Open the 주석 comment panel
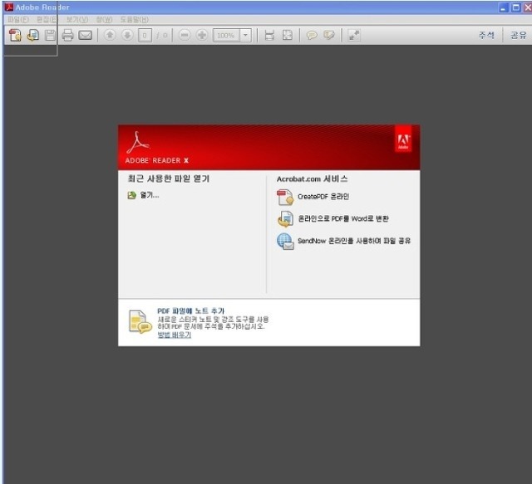Screen dimensions: 532x484 point(486,35)
